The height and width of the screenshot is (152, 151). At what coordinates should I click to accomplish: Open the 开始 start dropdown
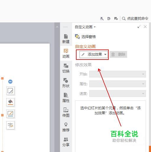pos(118,74)
